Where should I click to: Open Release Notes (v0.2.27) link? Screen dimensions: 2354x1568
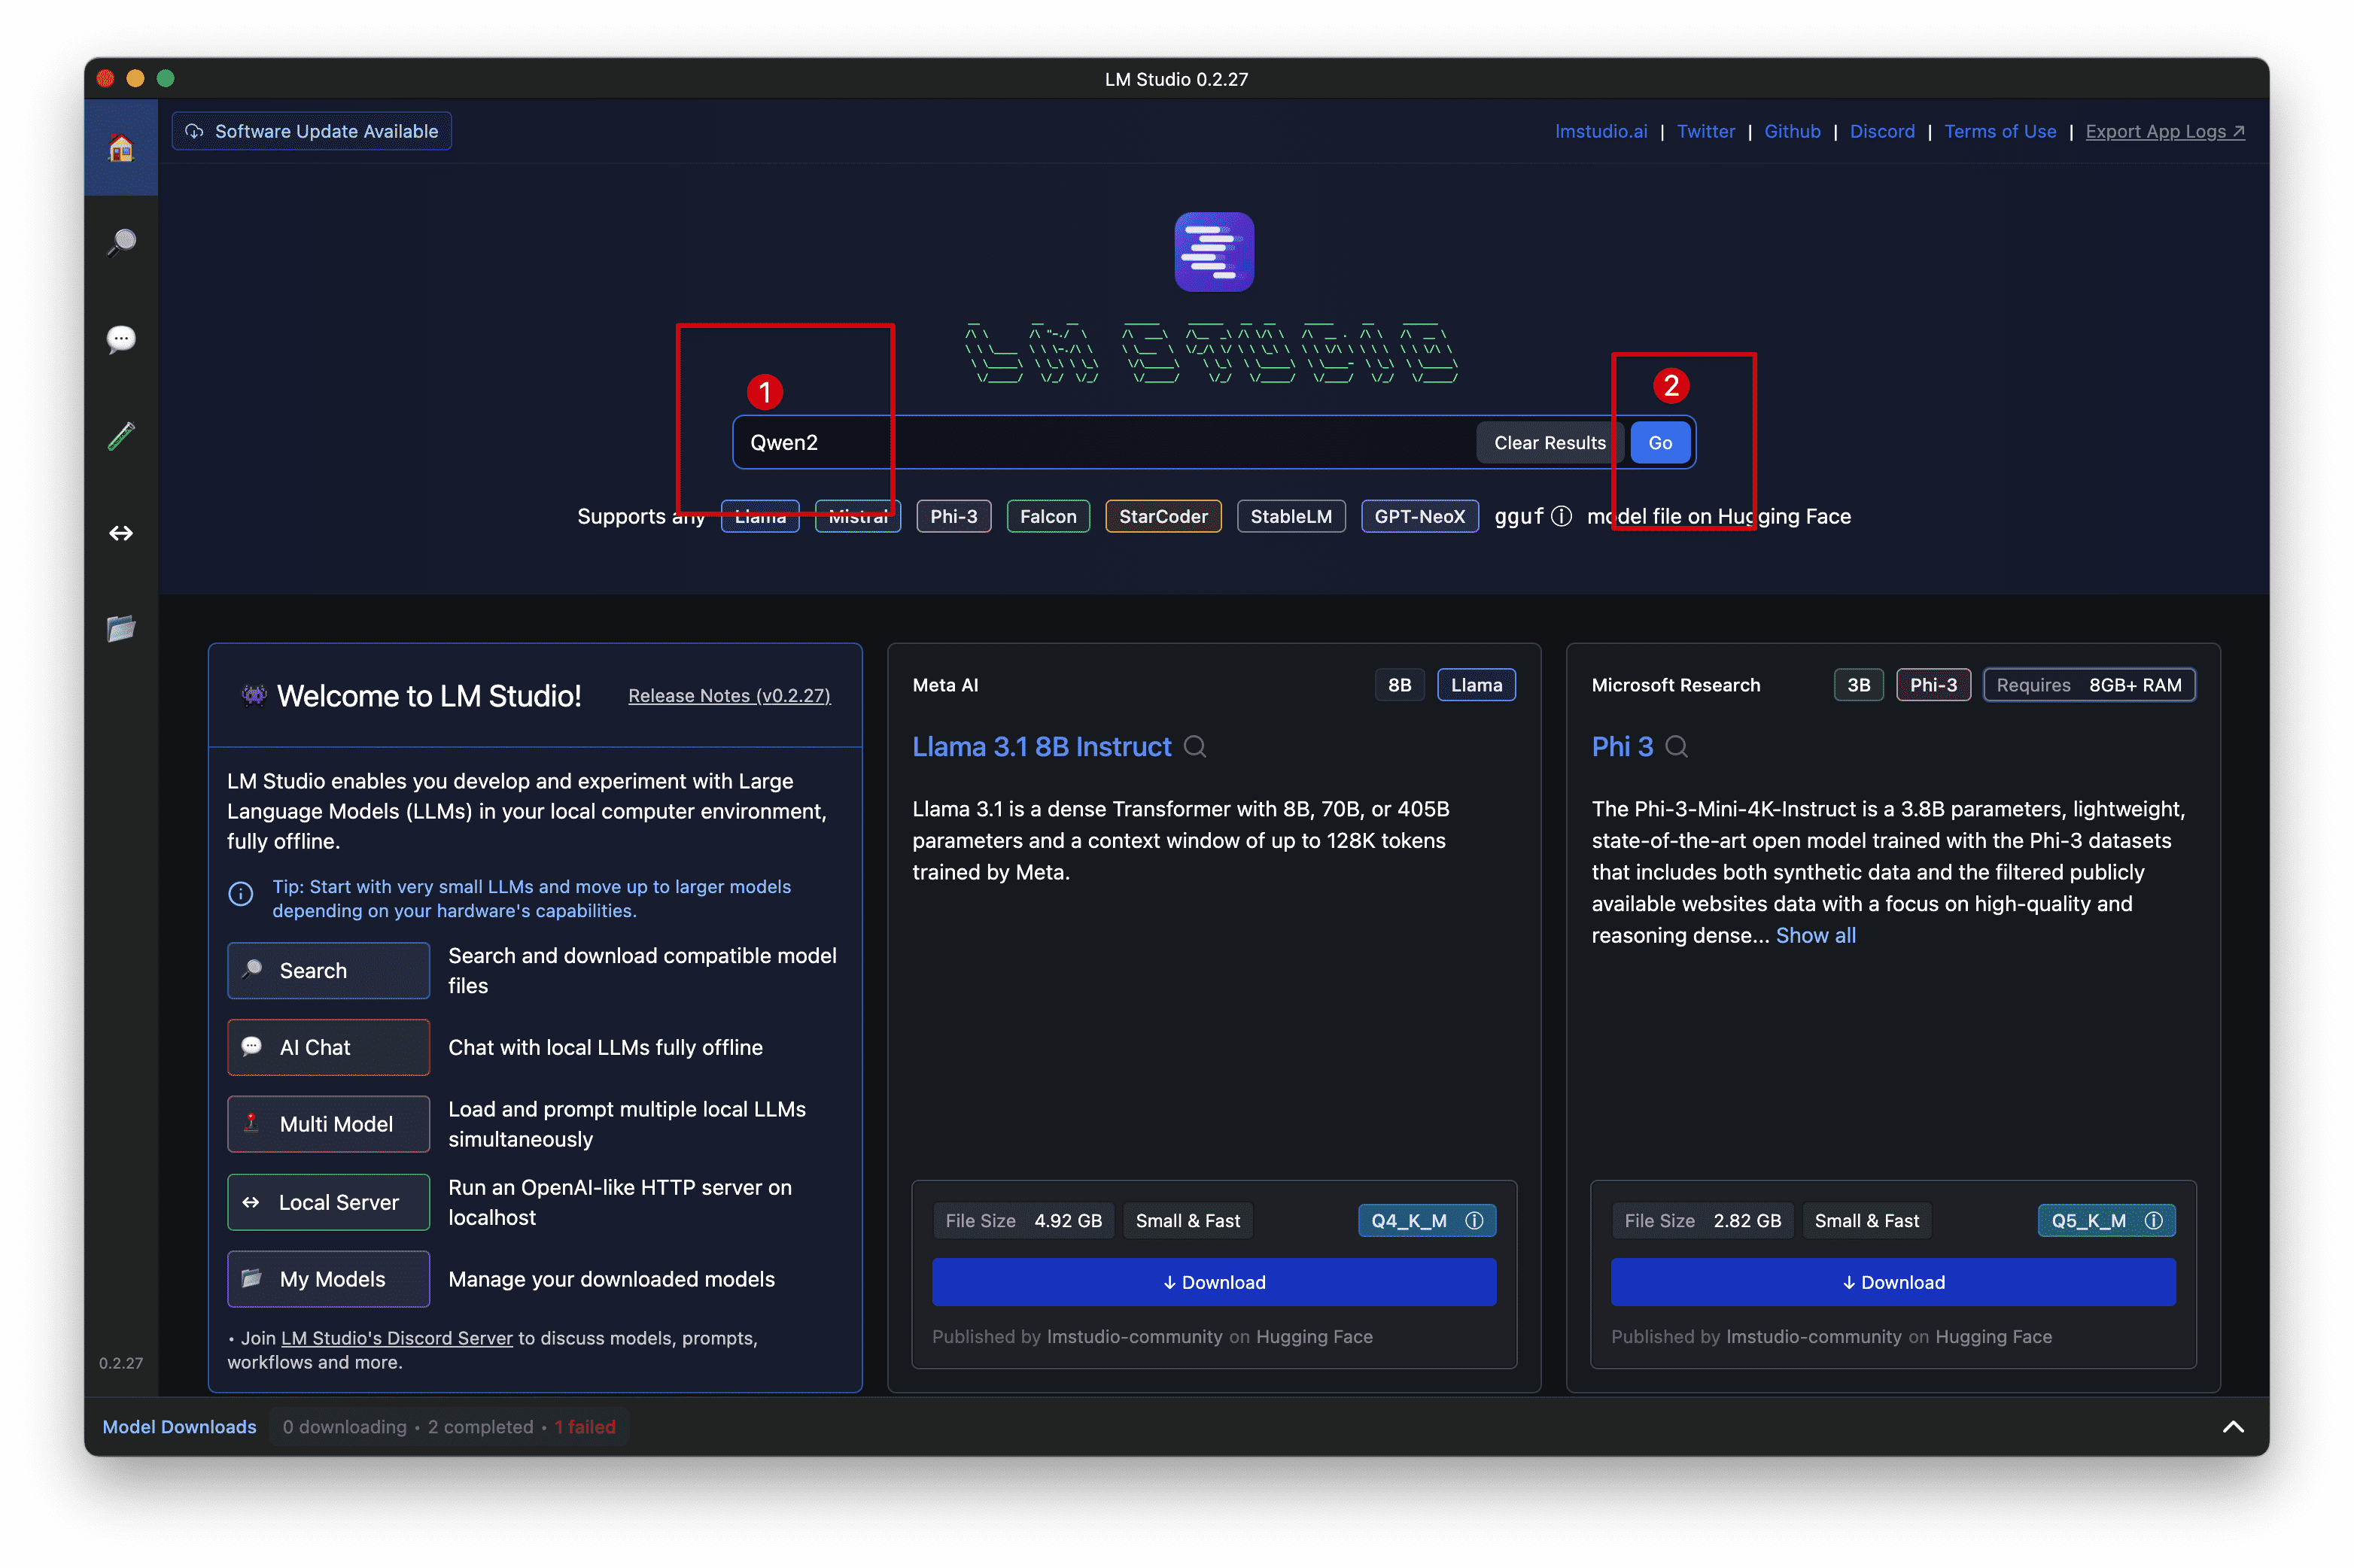(729, 695)
